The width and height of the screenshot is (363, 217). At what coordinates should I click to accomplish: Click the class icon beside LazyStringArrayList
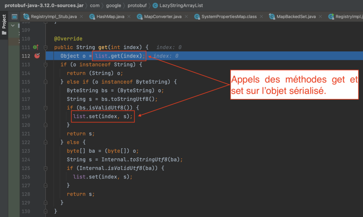click(x=155, y=6)
